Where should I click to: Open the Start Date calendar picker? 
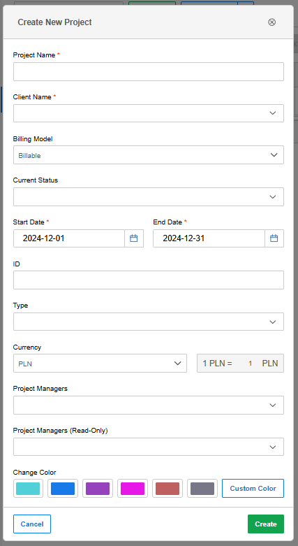[134, 238]
